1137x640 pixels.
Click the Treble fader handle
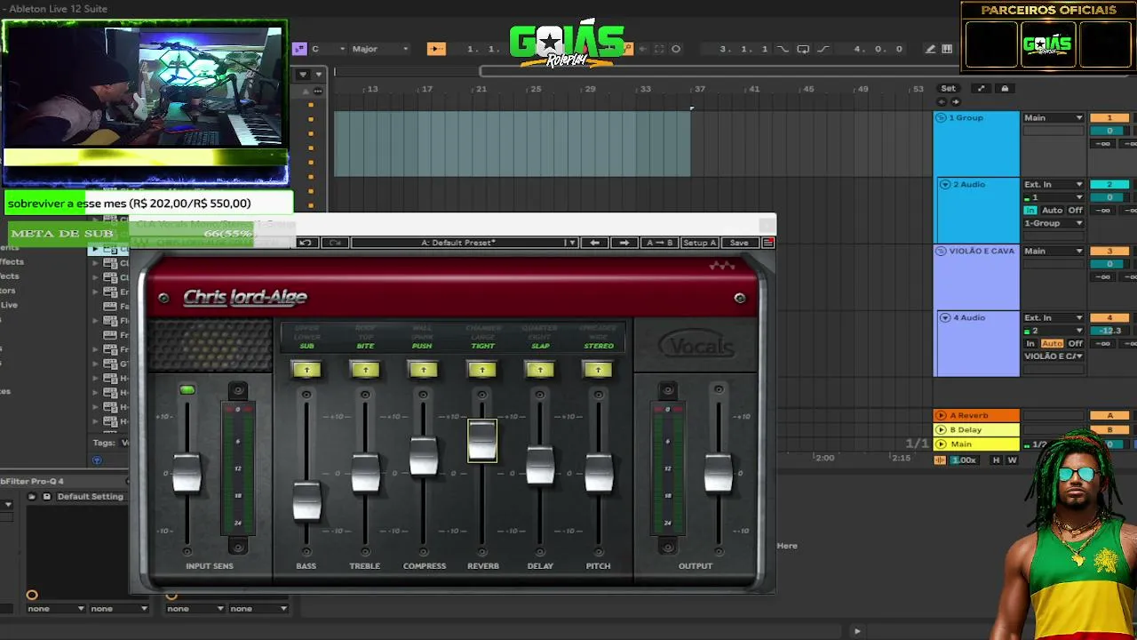[365, 473]
